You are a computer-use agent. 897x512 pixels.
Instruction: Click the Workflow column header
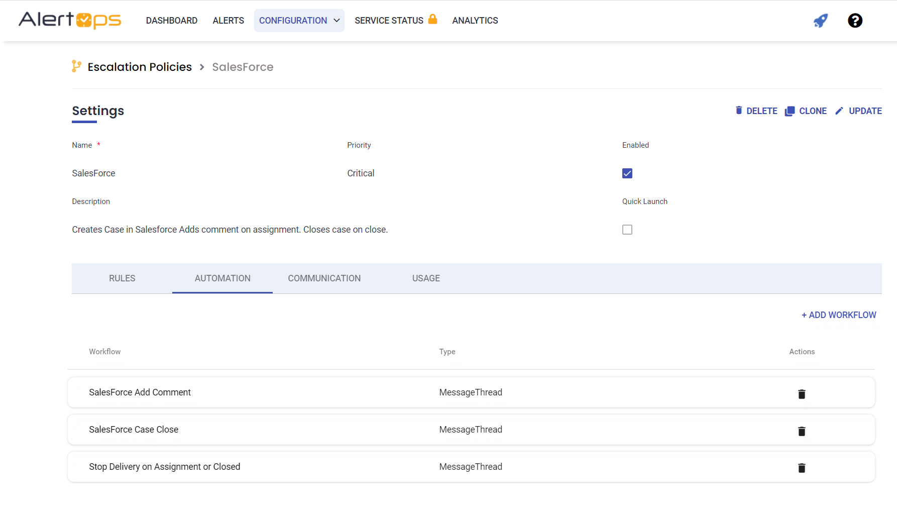pyautogui.click(x=105, y=352)
